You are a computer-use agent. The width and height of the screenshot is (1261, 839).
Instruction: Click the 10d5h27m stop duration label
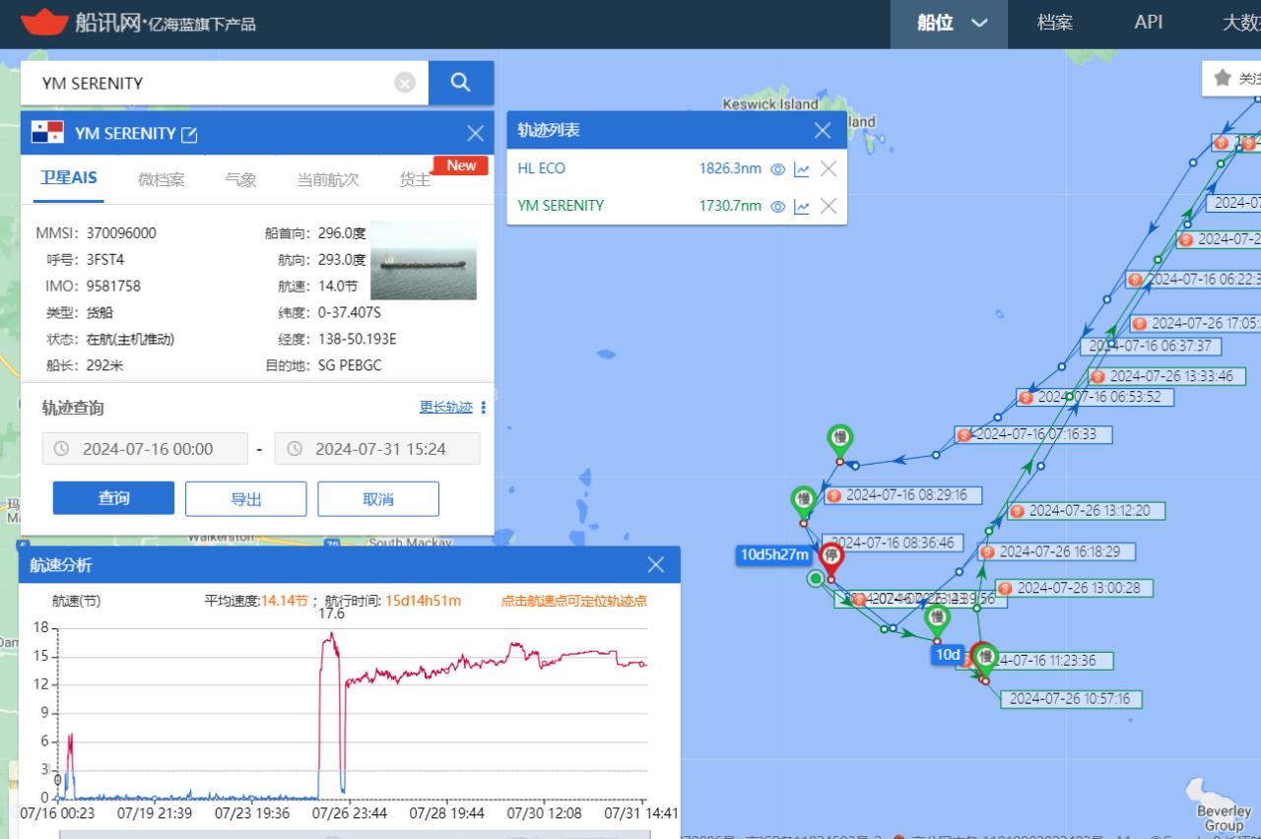775,555
